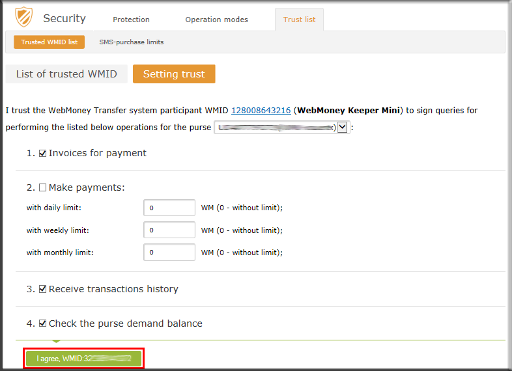Expand the purse selection dropdown
Viewport: 512px width, 371px height.
point(342,127)
